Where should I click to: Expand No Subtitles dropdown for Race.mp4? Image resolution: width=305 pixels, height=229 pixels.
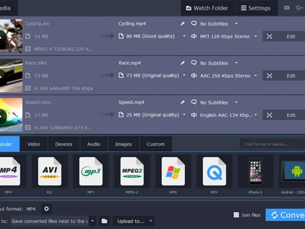pos(236,63)
